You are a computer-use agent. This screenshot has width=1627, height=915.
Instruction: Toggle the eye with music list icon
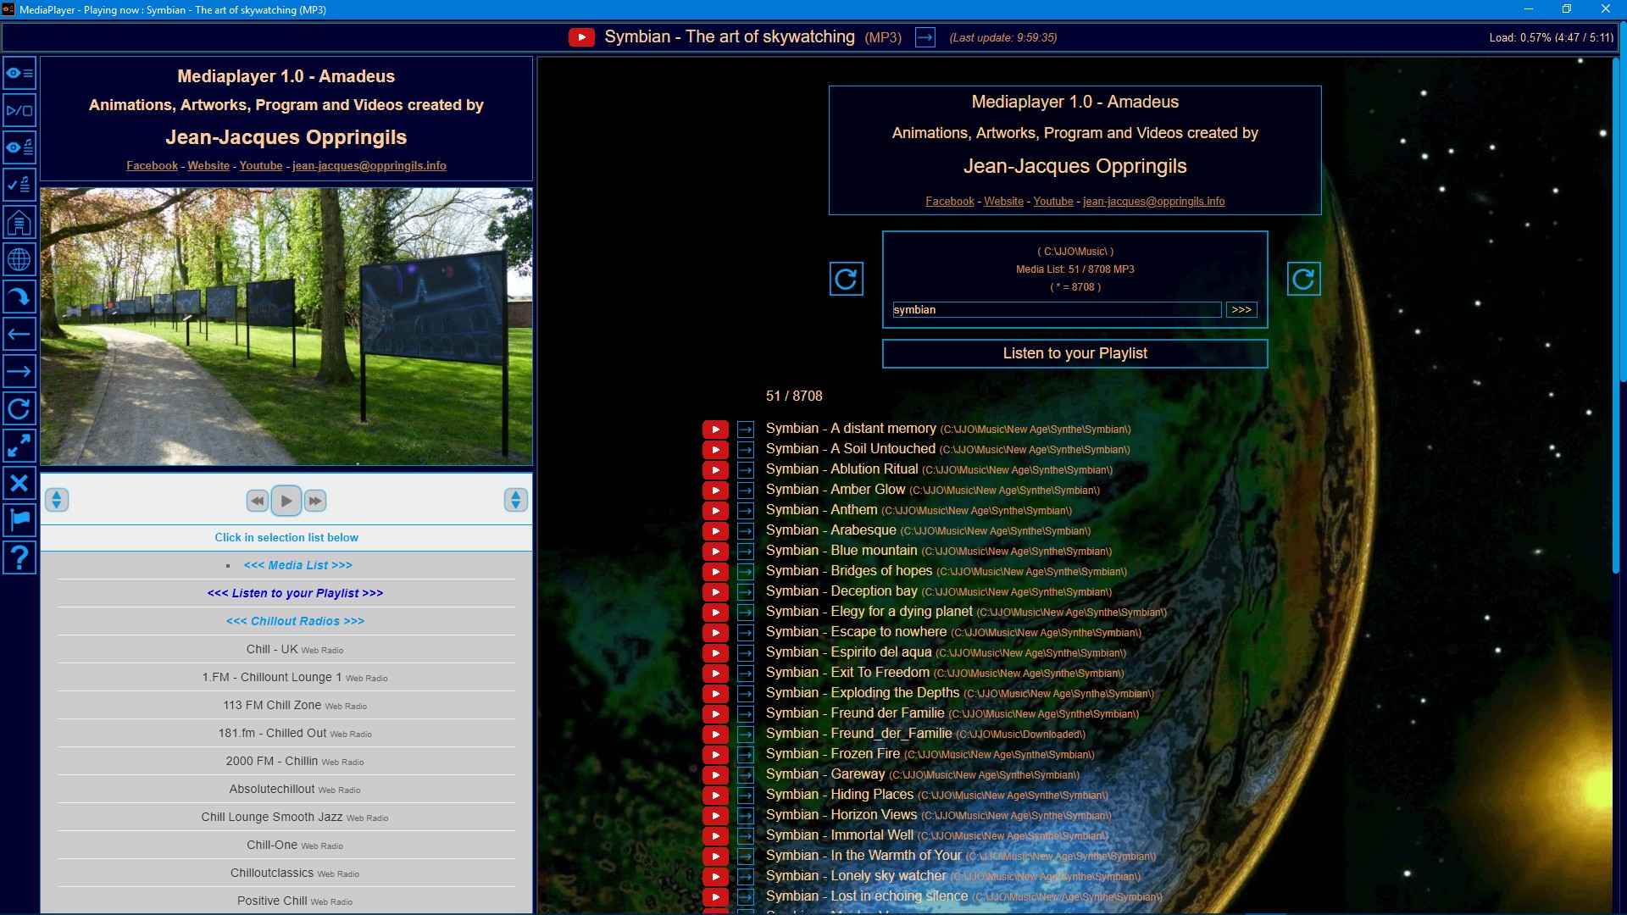pos(19,148)
